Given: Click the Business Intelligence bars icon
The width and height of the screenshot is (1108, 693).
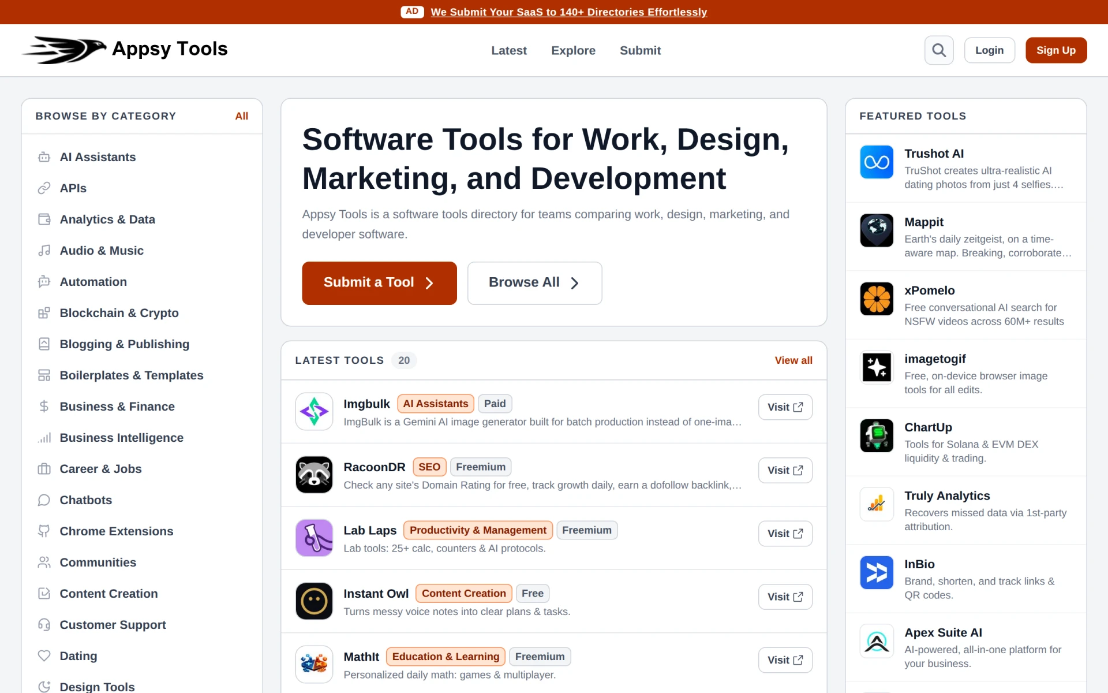Looking at the screenshot, I should [44, 438].
